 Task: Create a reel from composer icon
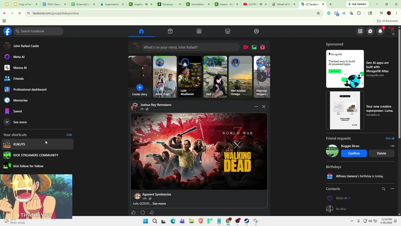pyautogui.click(x=263, y=47)
